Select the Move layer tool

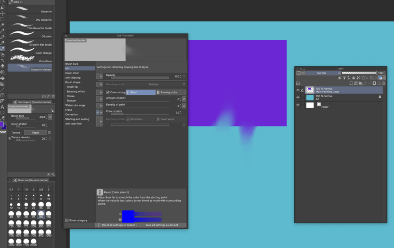(x=2, y=13)
